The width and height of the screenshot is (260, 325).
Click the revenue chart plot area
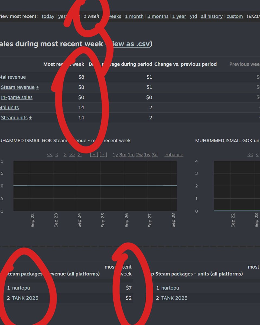(x=95, y=186)
